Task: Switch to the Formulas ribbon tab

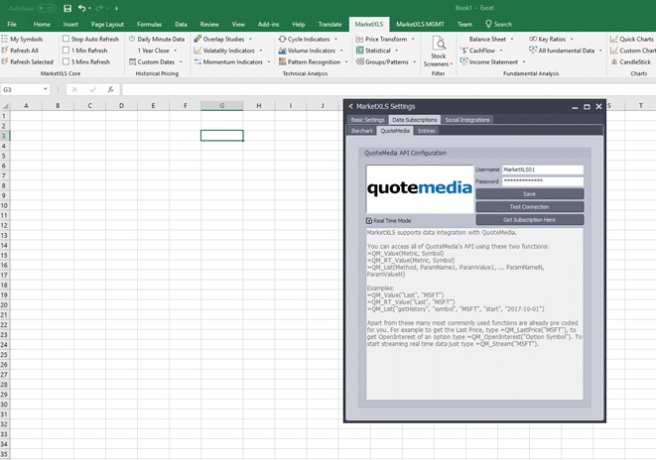Action: point(149,24)
